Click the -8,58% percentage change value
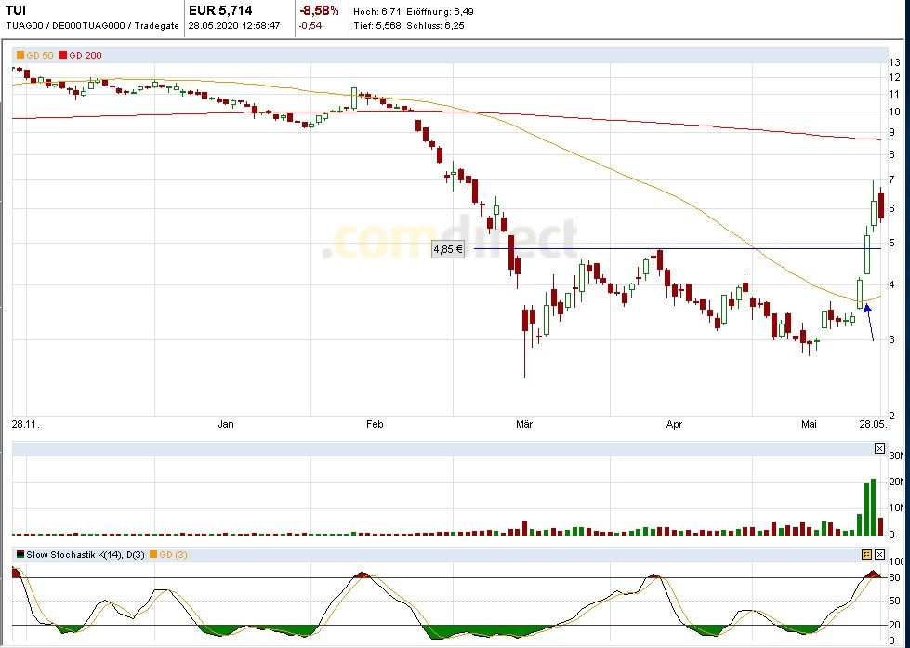Image resolution: width=910 pixels, height=648 pixels. pyautogui.click(x=318, y=10)
